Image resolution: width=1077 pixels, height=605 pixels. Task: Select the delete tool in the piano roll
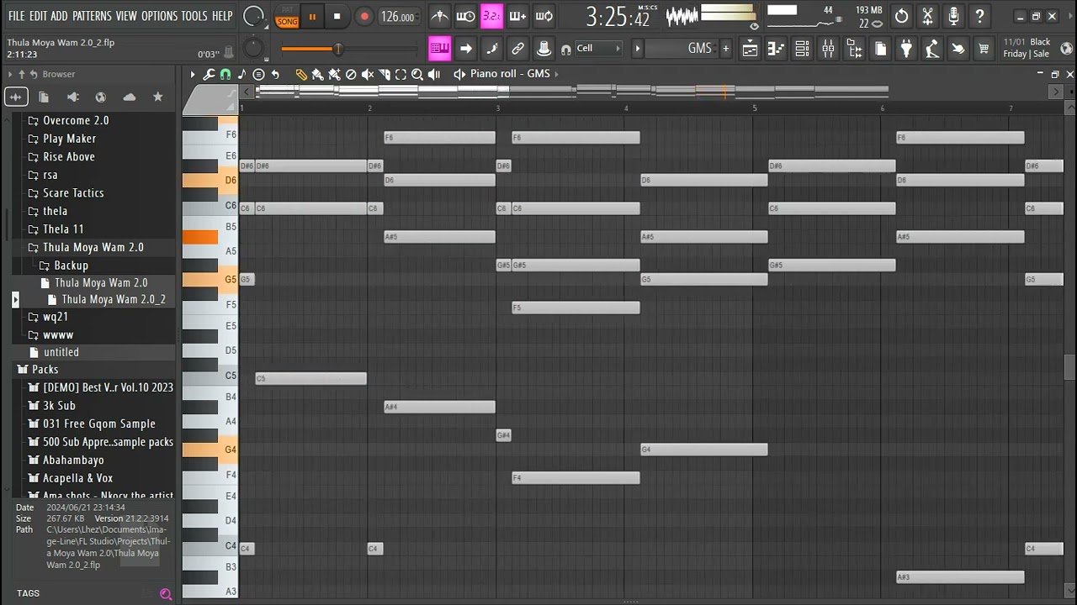click(351, 74)
